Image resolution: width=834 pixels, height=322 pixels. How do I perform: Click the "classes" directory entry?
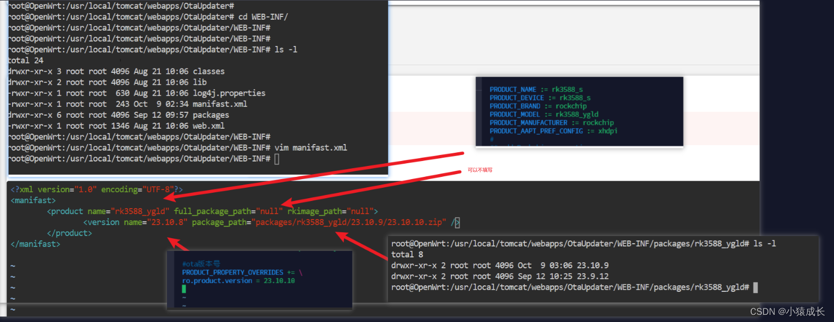[x=208, y=71]
